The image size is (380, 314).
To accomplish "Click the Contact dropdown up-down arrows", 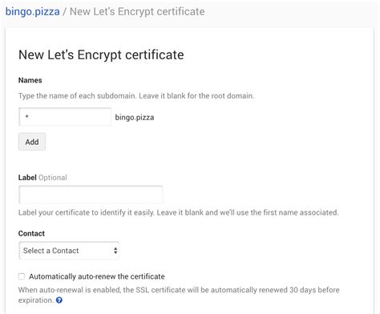I will [x=115, y=251].
